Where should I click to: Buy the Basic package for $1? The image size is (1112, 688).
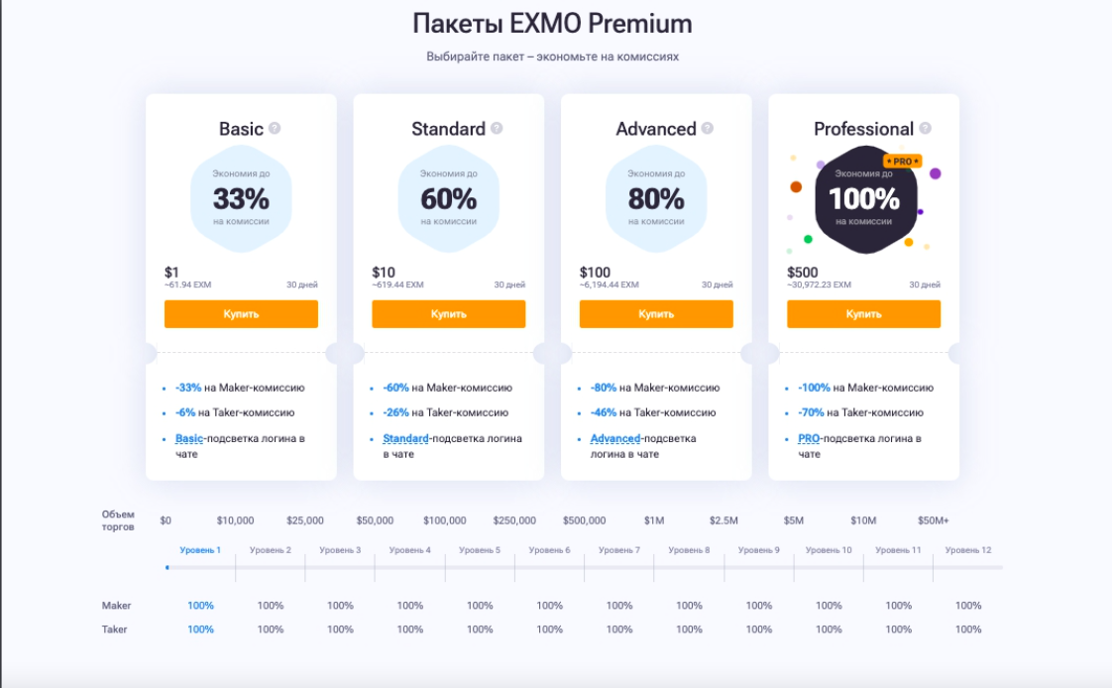tap(241, 314)
